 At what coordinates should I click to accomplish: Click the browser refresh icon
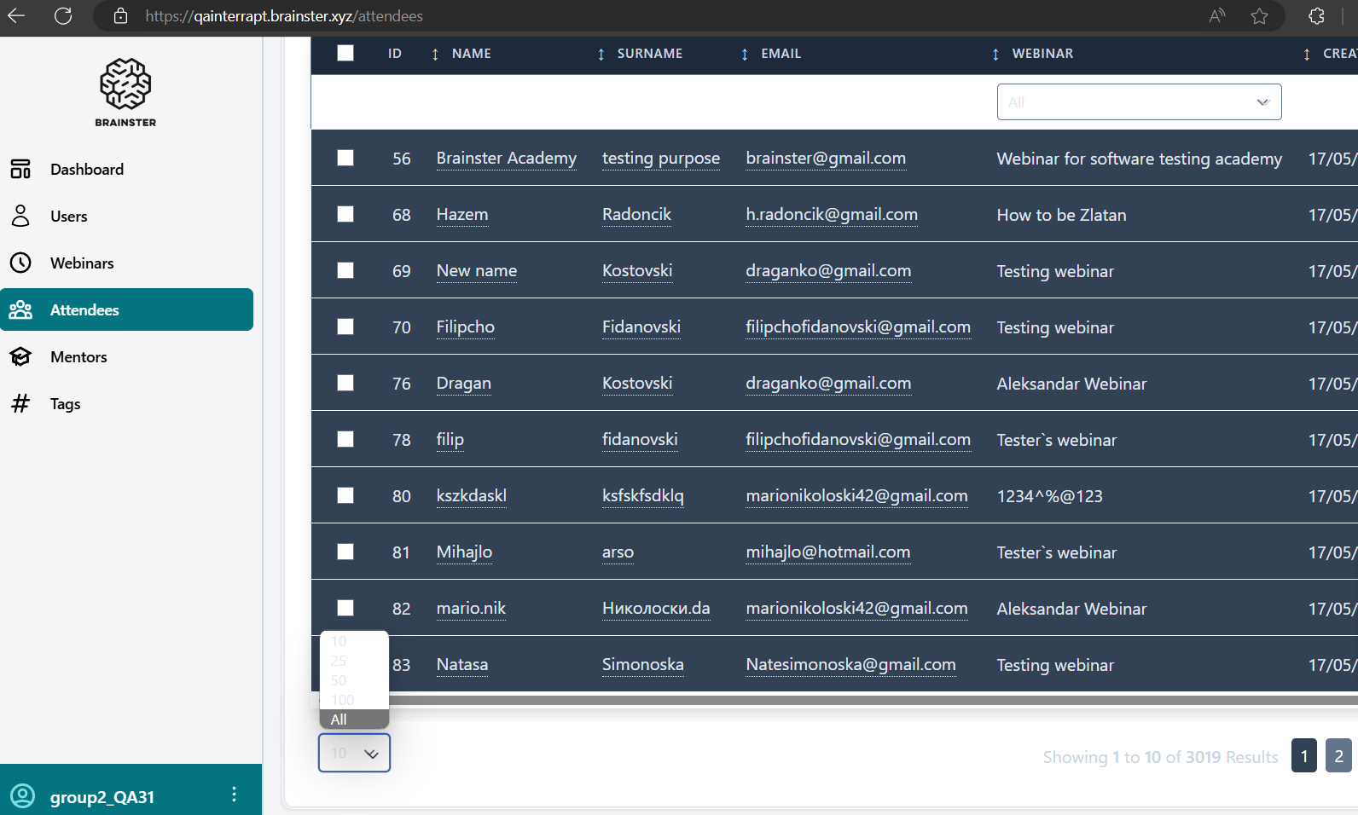coord(63,16)
